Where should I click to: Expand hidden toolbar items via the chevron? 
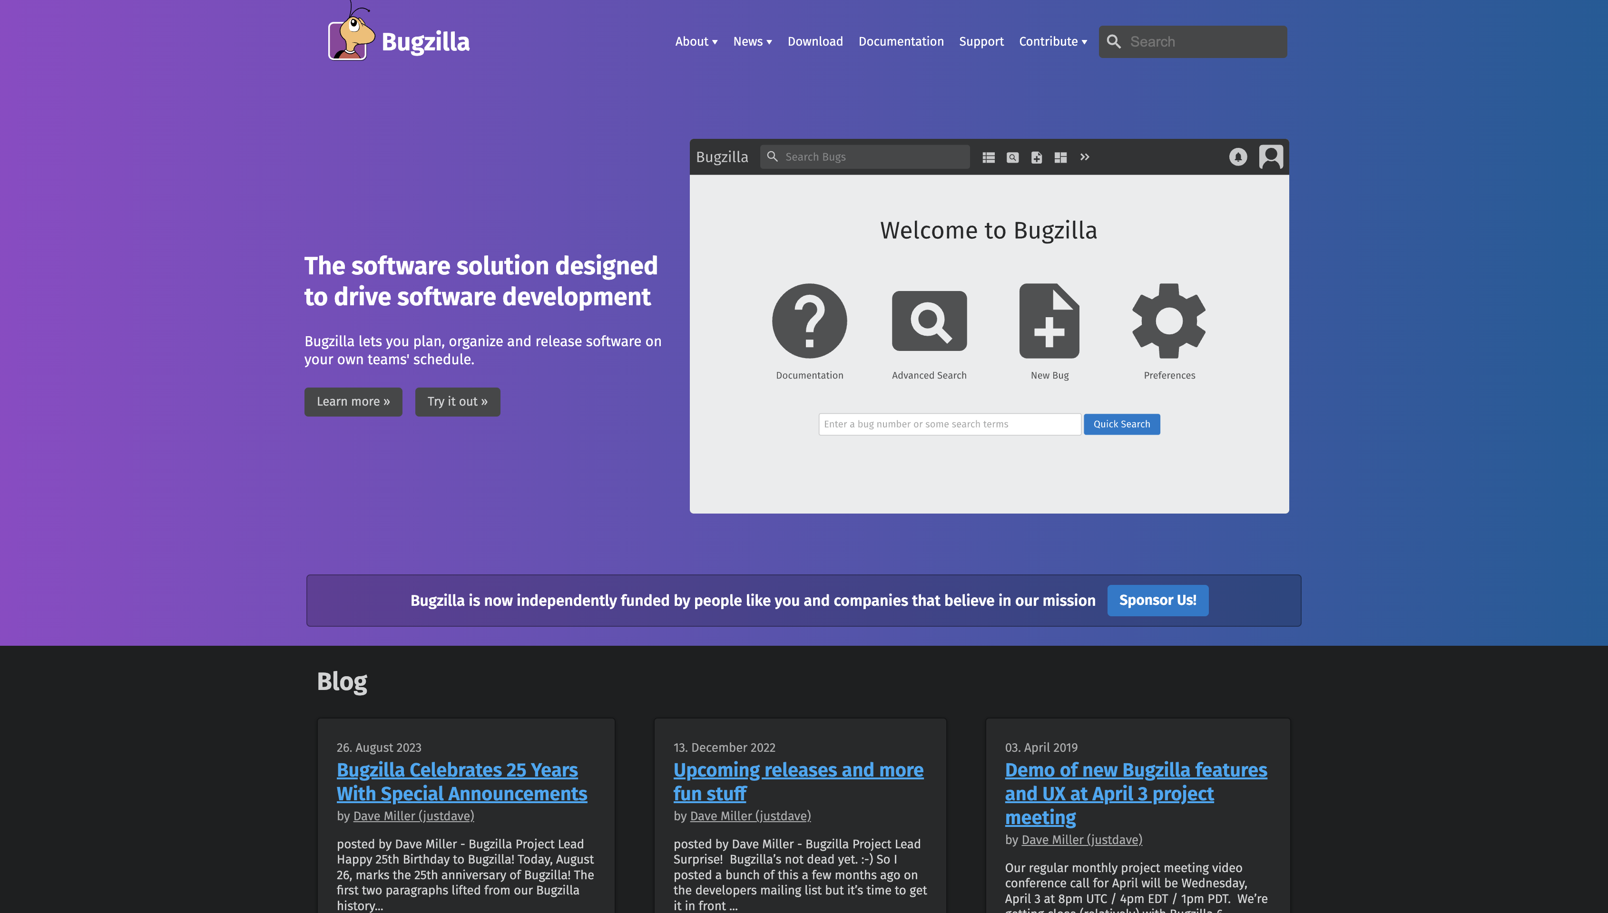pos(1085,157)
